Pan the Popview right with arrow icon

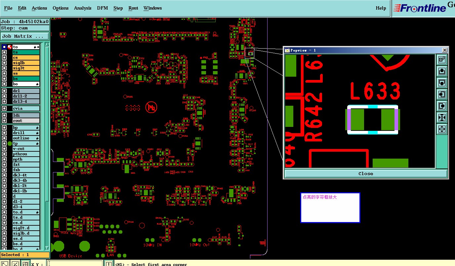click(x=442, y=106)
